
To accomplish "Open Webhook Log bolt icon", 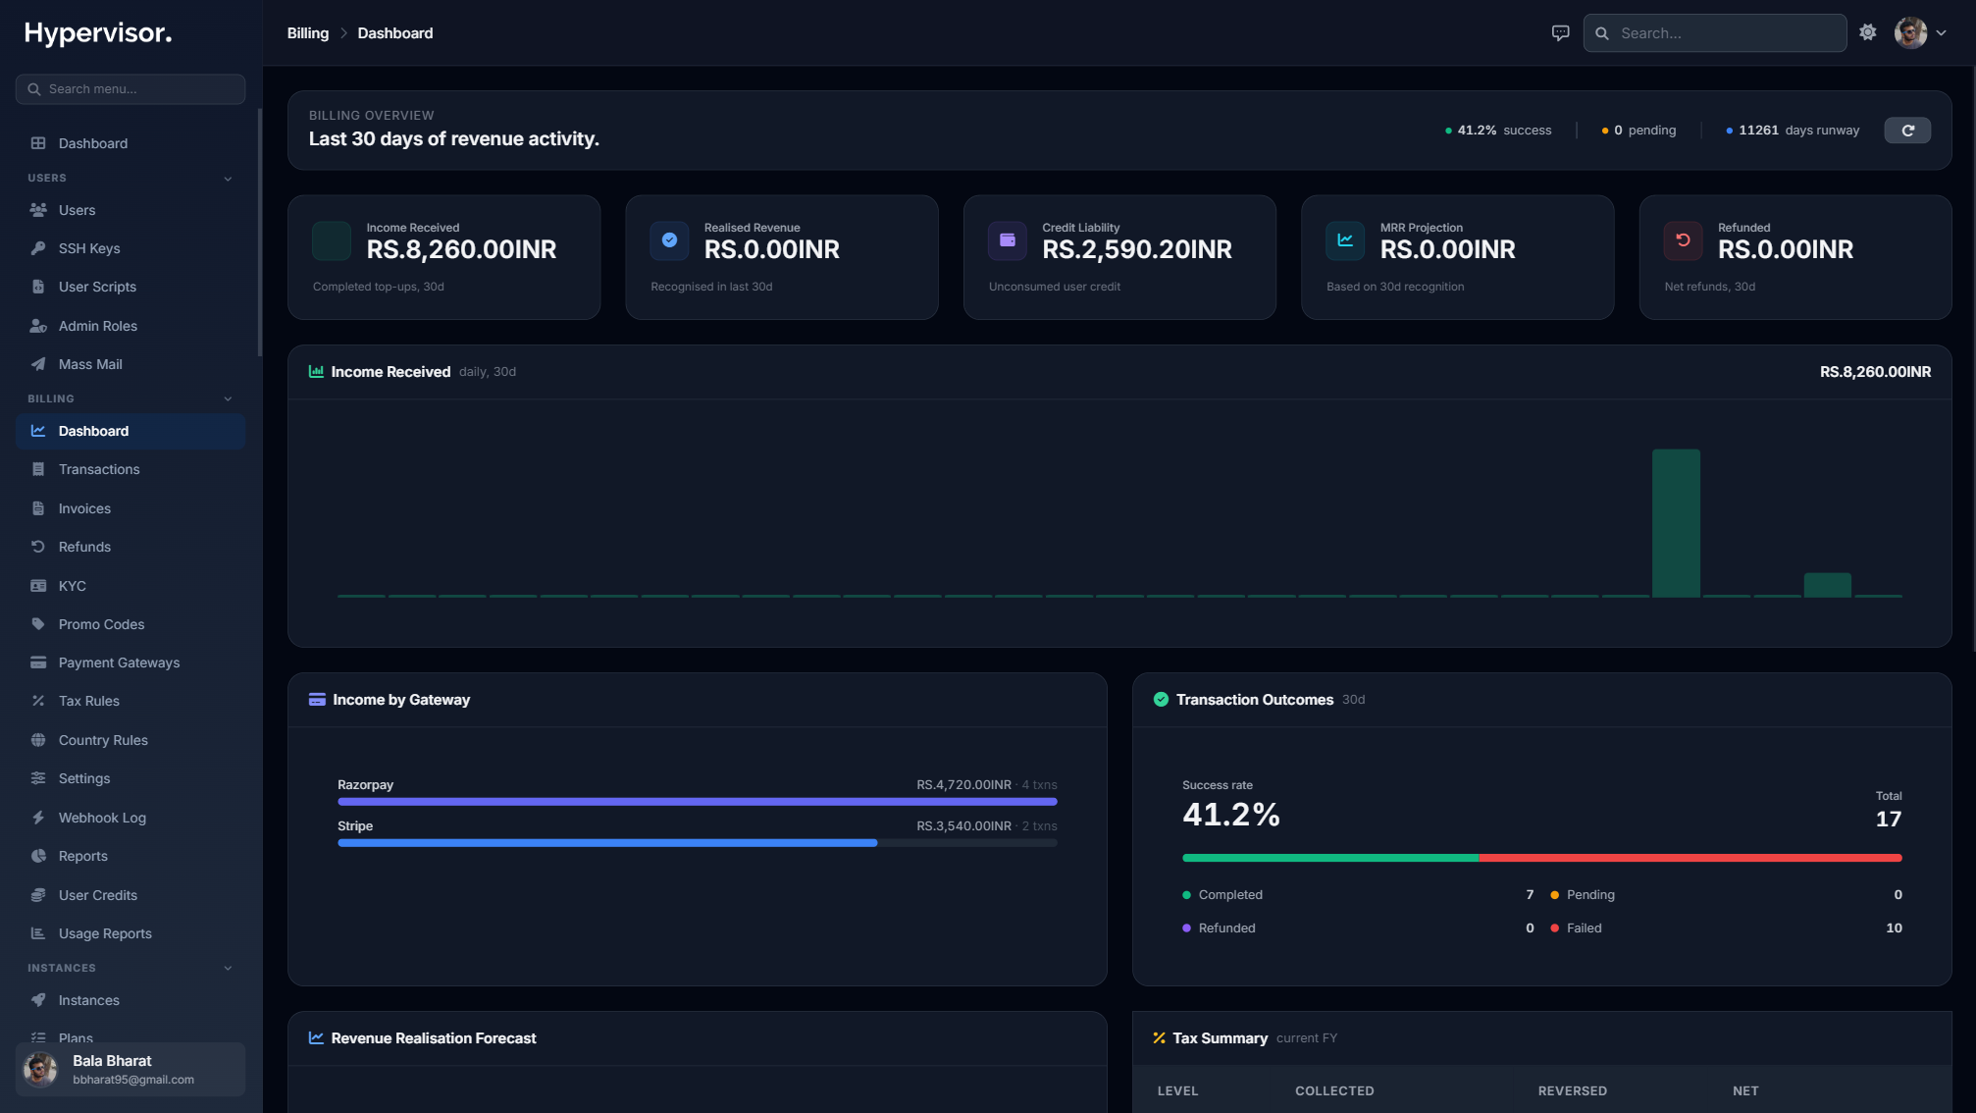I will pyautogui.click(x=38, y=818).
